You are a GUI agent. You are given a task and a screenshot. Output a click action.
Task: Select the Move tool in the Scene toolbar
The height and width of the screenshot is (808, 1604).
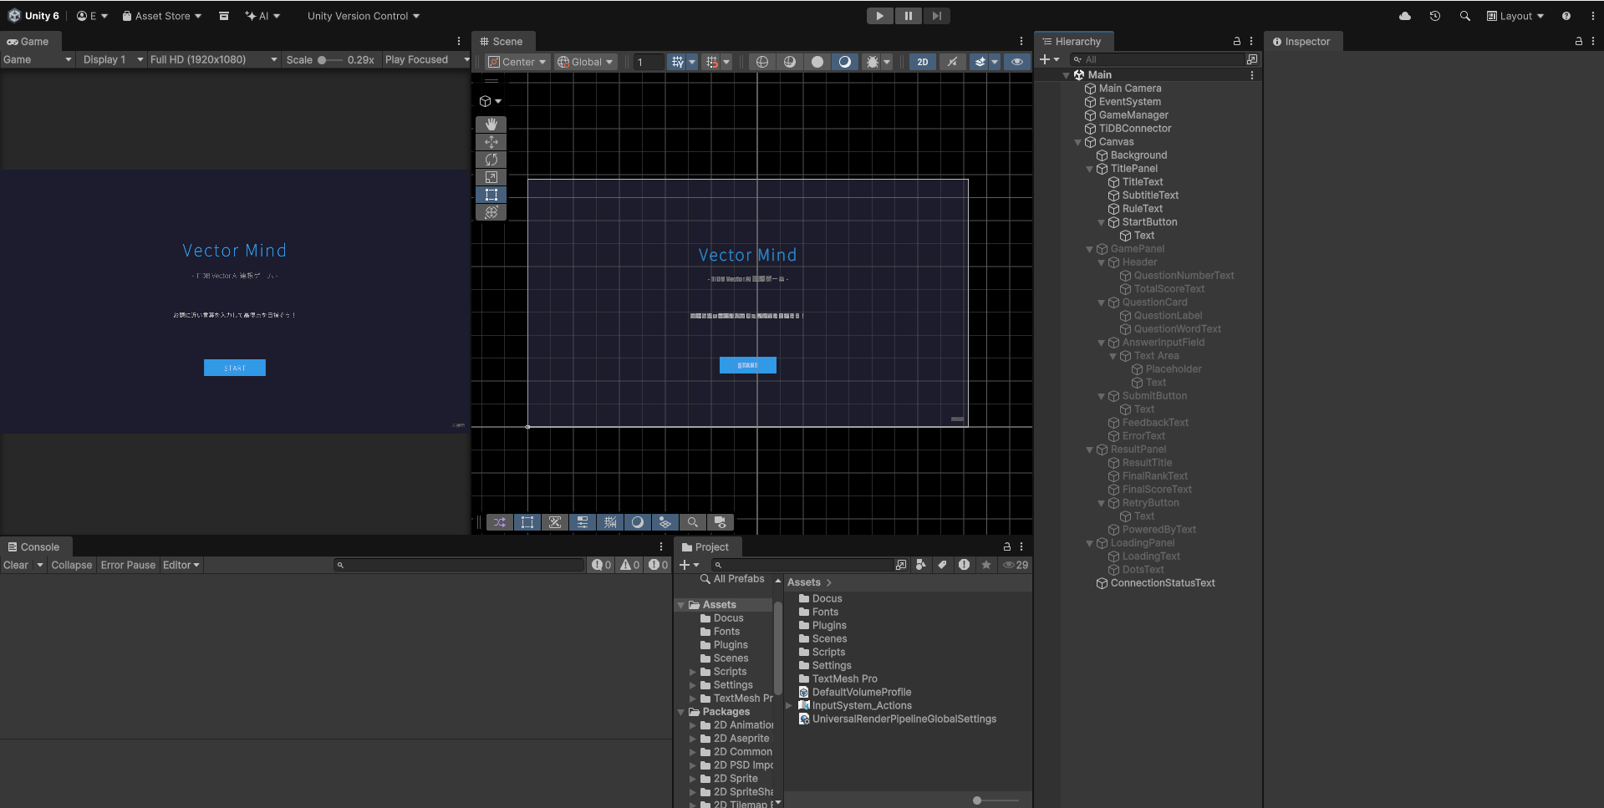(491, 142)
